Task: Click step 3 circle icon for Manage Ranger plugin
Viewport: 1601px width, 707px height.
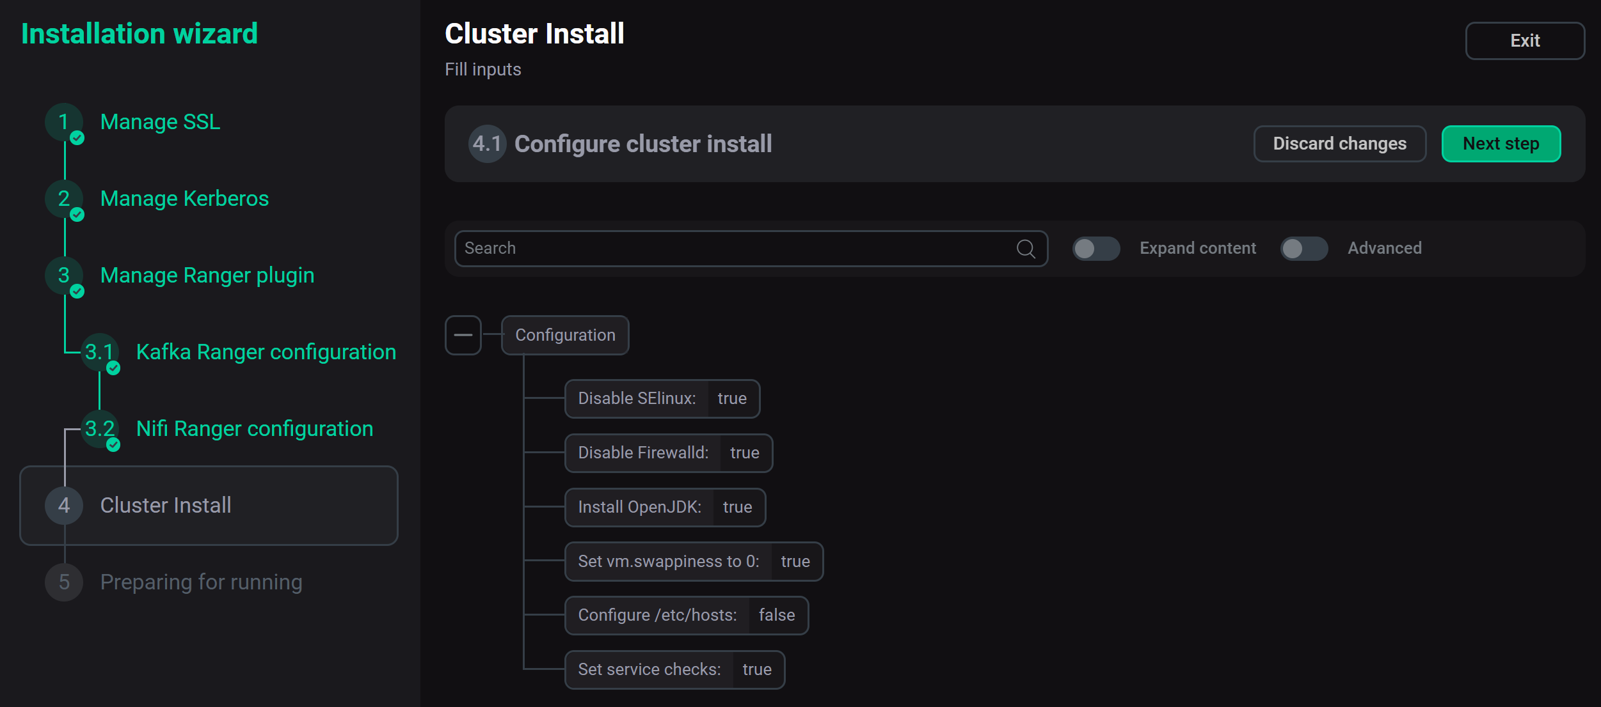Action: click(x=64, y=276)
